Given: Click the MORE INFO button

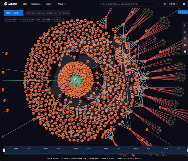Looking at the screenshot, I should [14, 13].
